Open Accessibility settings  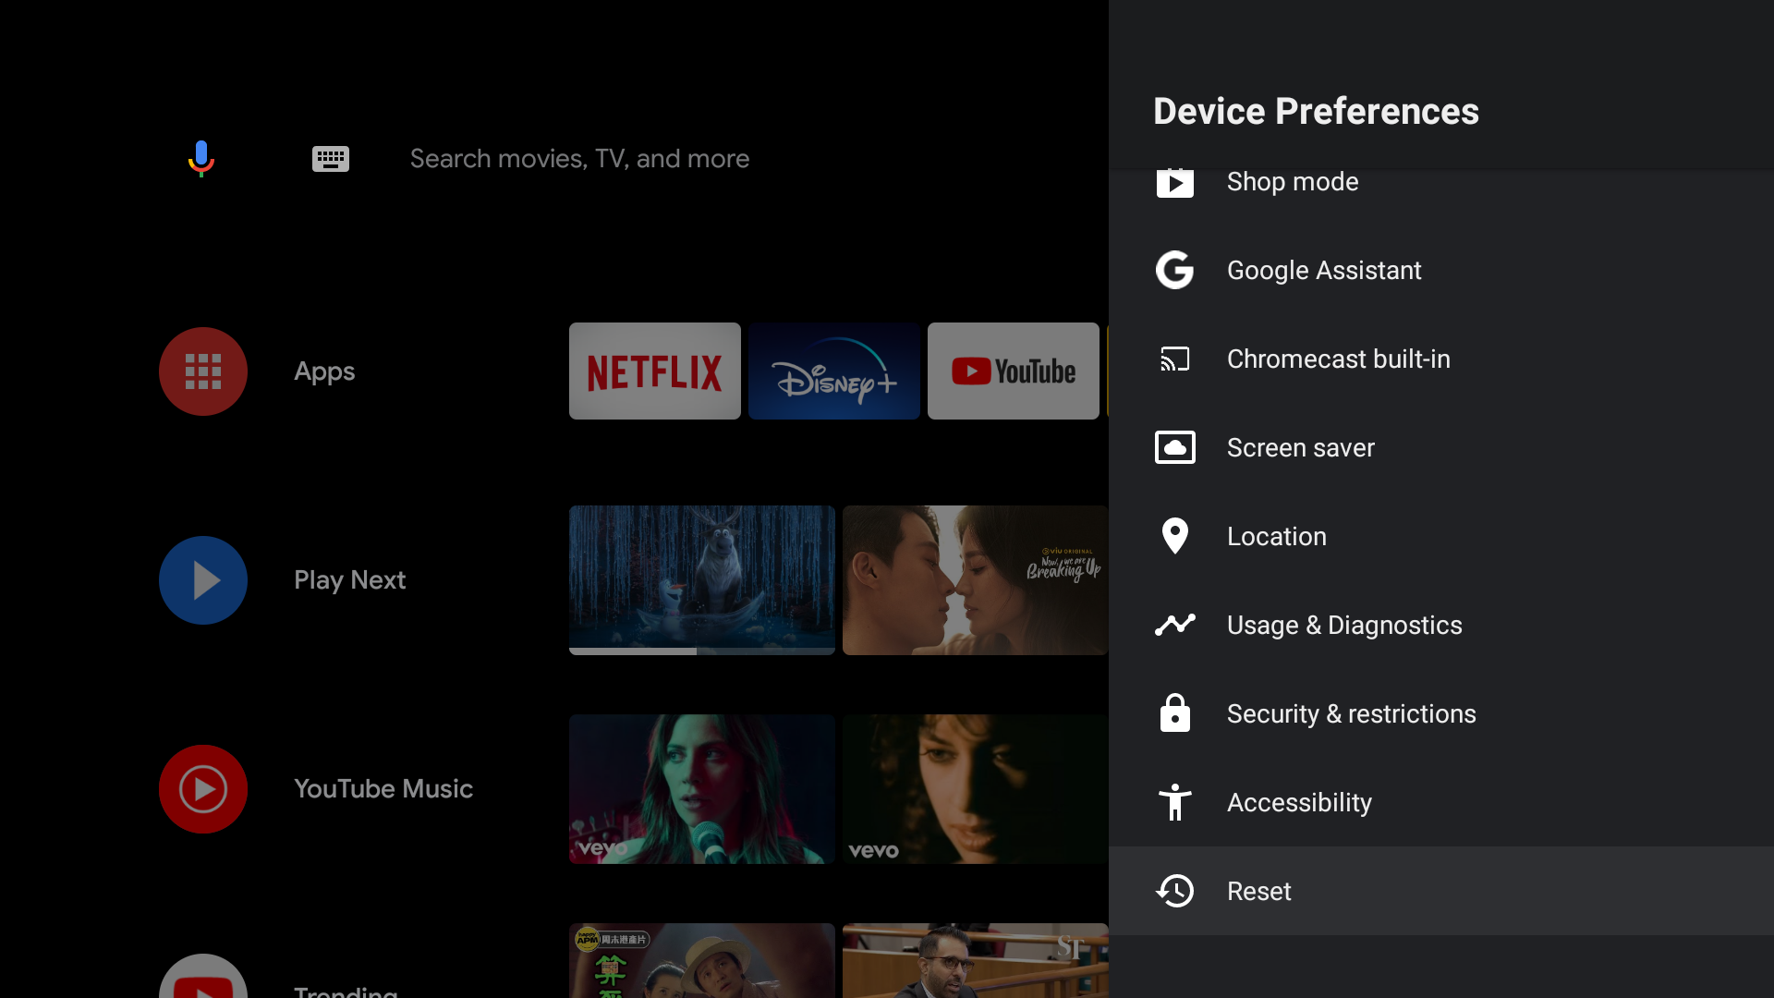tap(1299, 802)
